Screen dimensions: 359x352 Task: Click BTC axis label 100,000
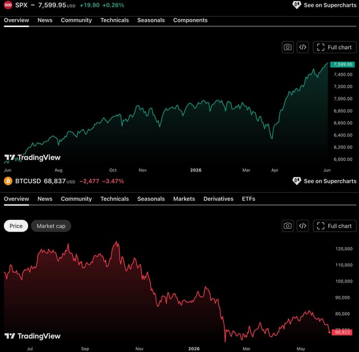coord(344,281)
